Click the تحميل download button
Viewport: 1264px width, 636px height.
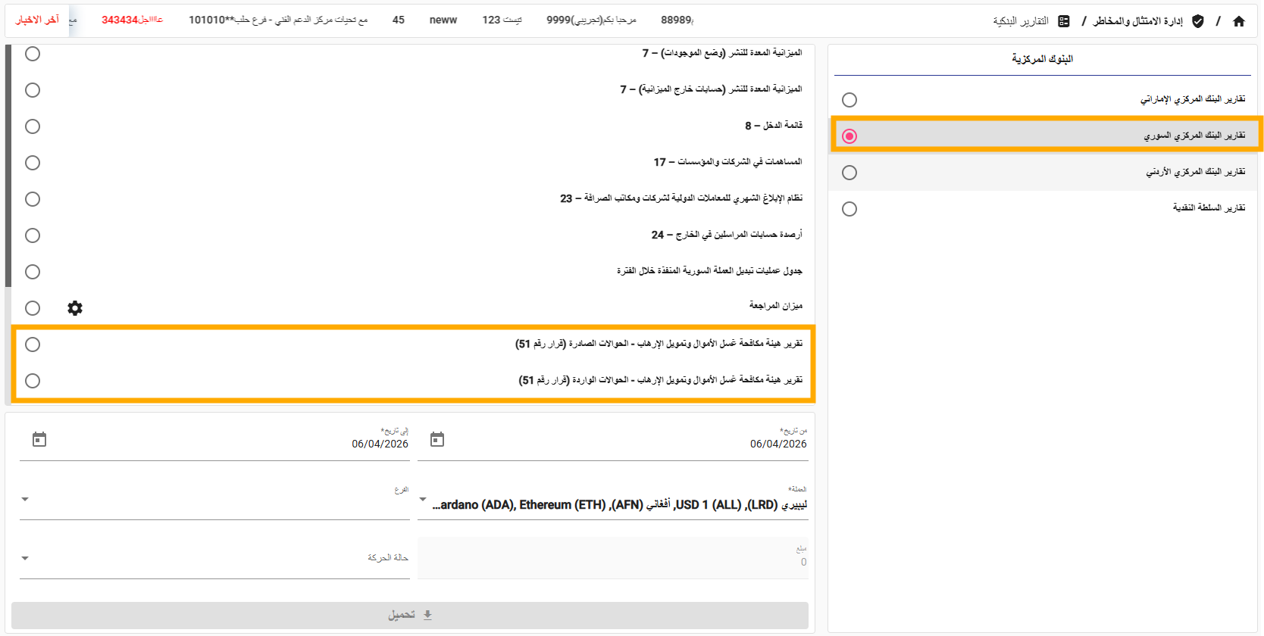pos(409,615)
